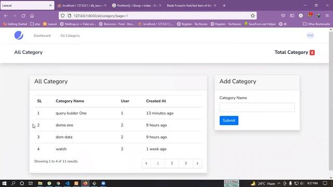Open the 24°C Haze weather widget
This screenshot has height=187, width=333.
[263, 183]
